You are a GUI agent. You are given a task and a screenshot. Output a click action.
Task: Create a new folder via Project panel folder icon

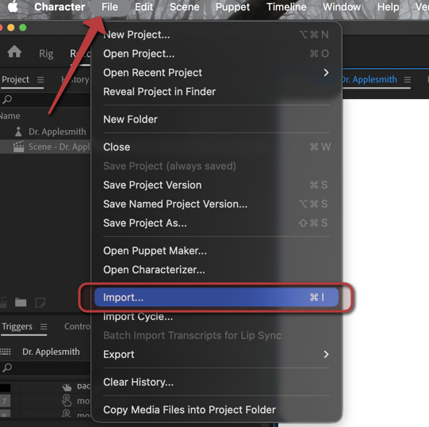click(21, 303)
